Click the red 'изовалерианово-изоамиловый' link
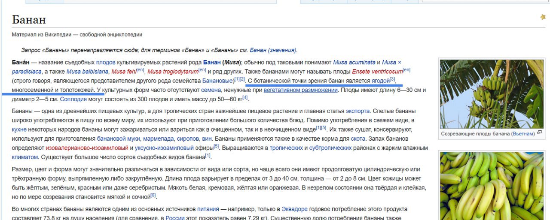The width and height of the screenshot is (550, 220). click(87, 148)
